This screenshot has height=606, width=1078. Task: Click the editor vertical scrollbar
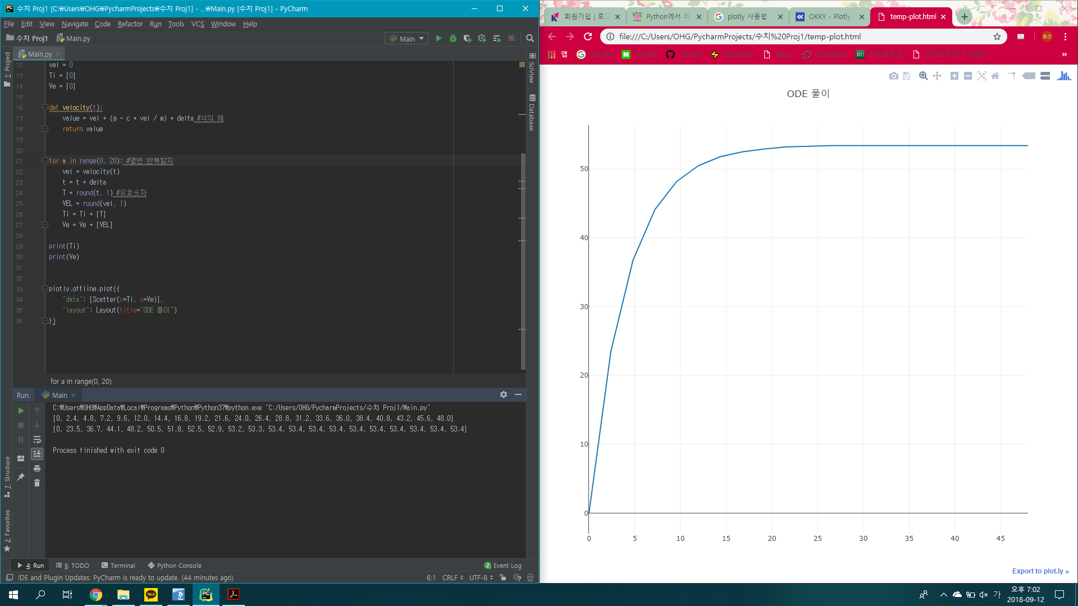(523, 260)
